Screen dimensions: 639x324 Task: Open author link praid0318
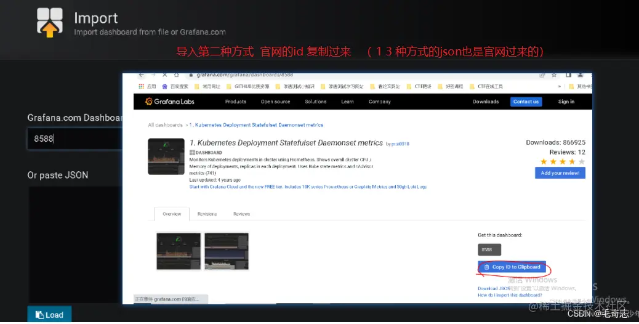coord(400,144)
